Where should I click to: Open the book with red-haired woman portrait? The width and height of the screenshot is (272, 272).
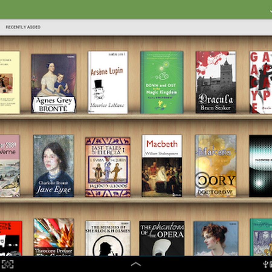[215, 238]
